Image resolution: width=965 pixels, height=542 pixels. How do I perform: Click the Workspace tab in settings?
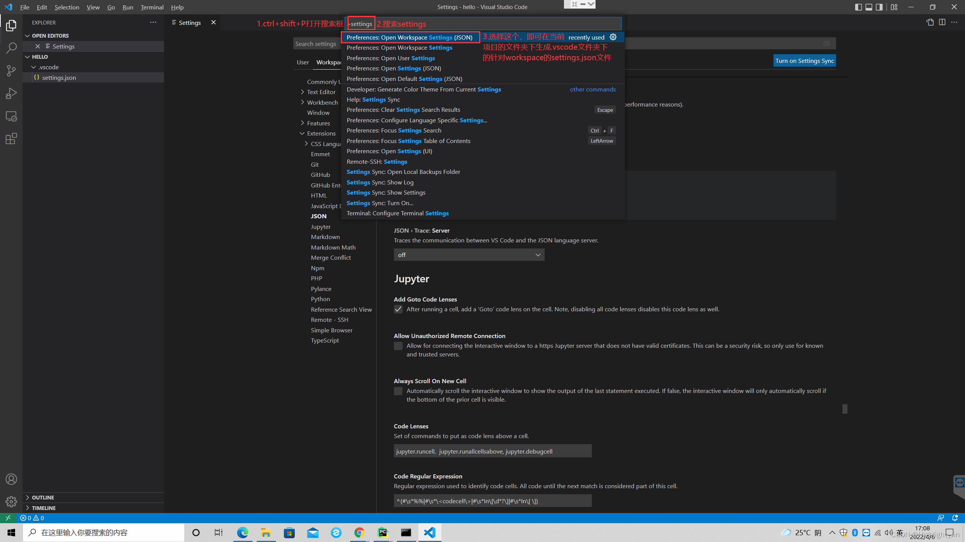coord(329,62)
